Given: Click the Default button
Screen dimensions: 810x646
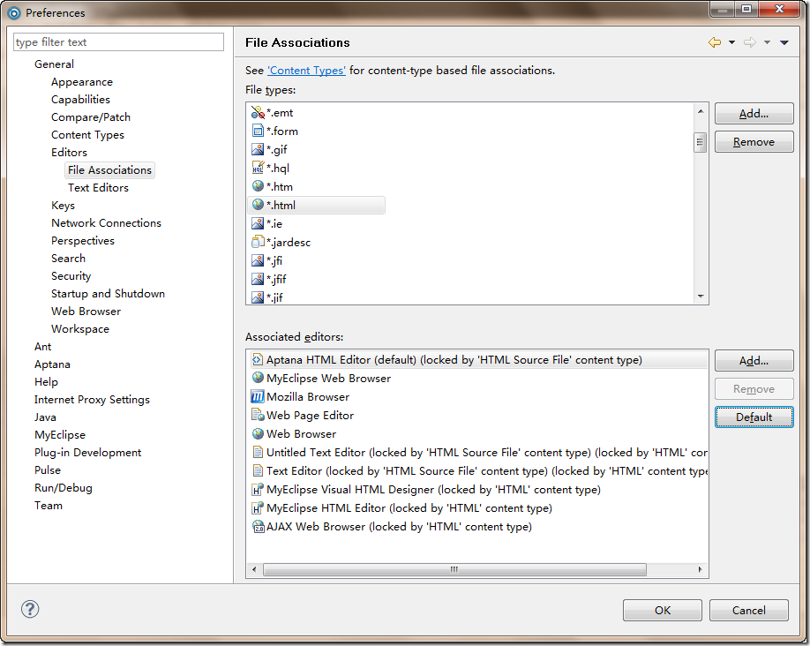Looking at the screenshot, I should 754,417.
